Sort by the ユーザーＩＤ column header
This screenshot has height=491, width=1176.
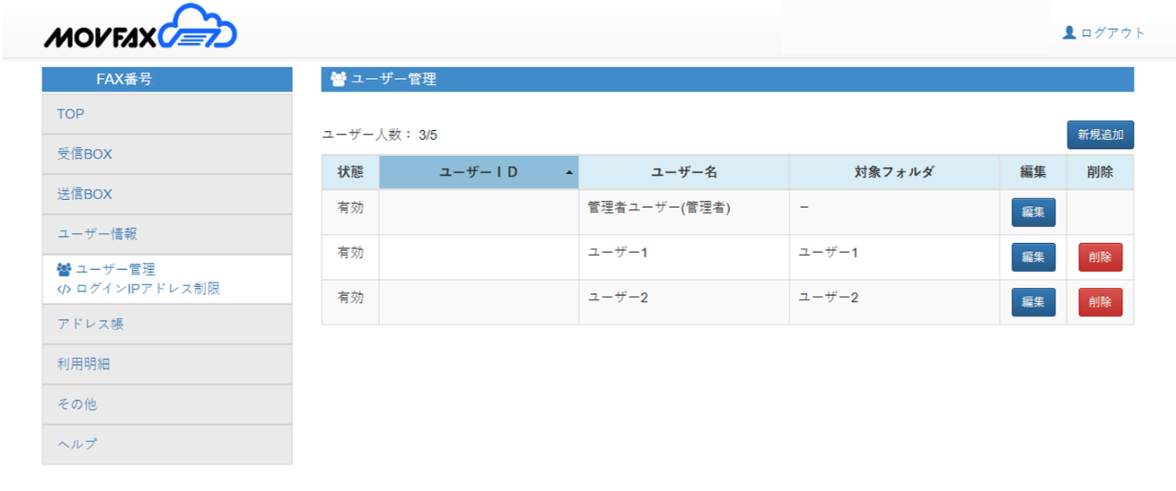[x=479, y=173]
